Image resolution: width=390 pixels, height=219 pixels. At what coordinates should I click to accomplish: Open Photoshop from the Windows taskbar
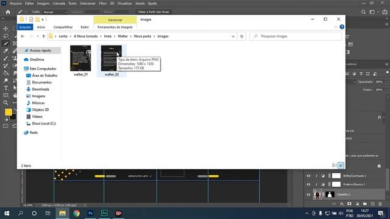coord(91,214)
